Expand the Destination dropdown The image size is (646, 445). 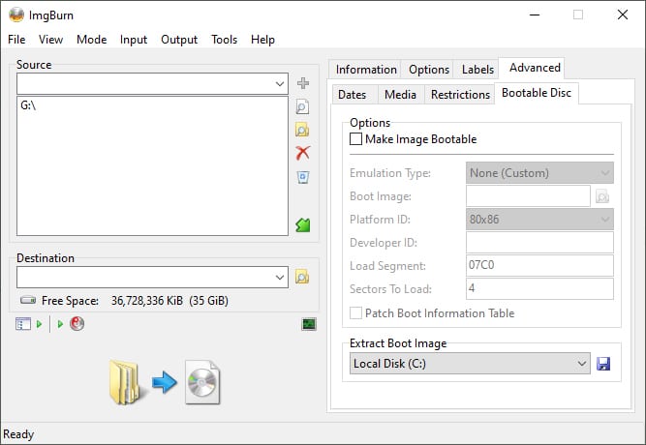click(280, 277)
